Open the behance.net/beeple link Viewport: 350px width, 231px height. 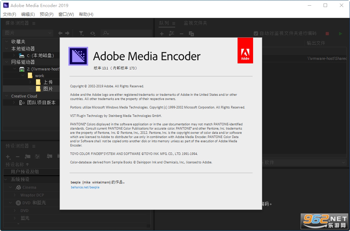coord(85,187)
